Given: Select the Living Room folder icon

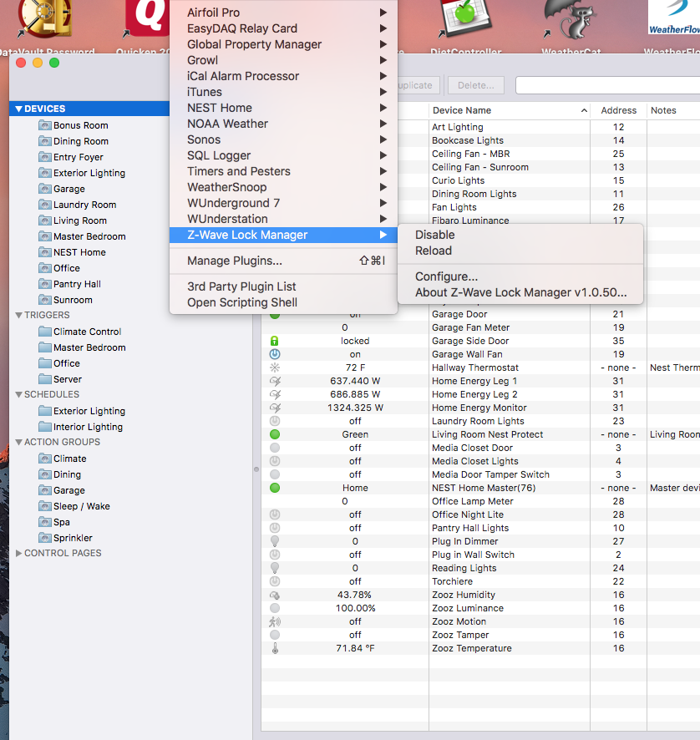Looking at the screenshot, I should [45, 220].
